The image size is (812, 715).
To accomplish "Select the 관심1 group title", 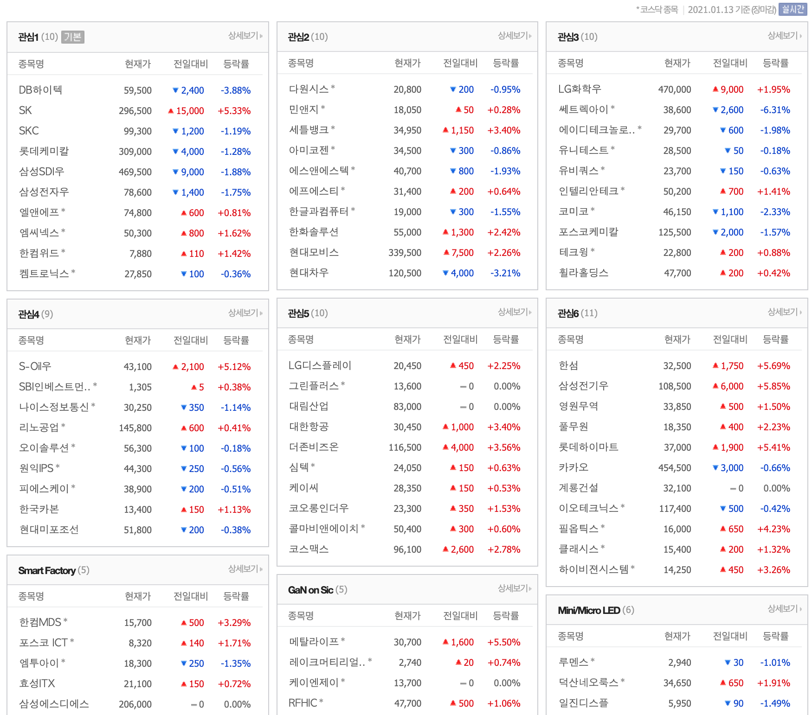I will pyautogui.click(x=28, y=37).
